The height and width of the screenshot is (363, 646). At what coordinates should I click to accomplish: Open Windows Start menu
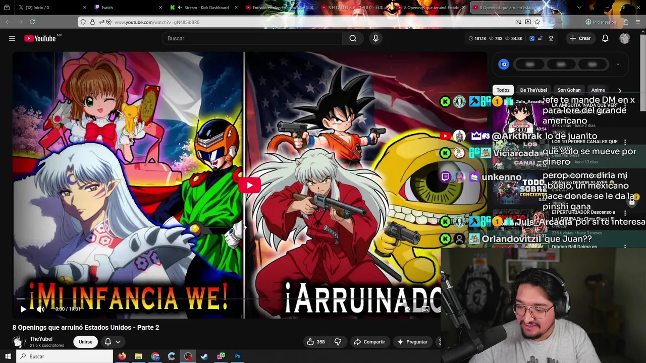8,356
